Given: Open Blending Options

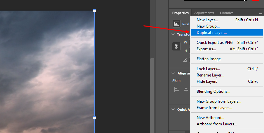Looking at the screenshot, I should click(213, 91).
